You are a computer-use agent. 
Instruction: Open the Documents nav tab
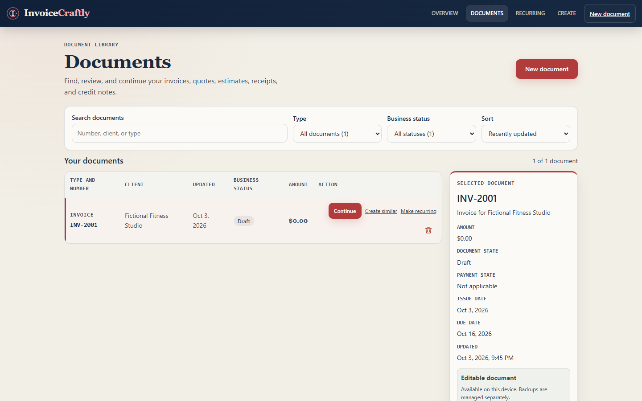[487, 13]
